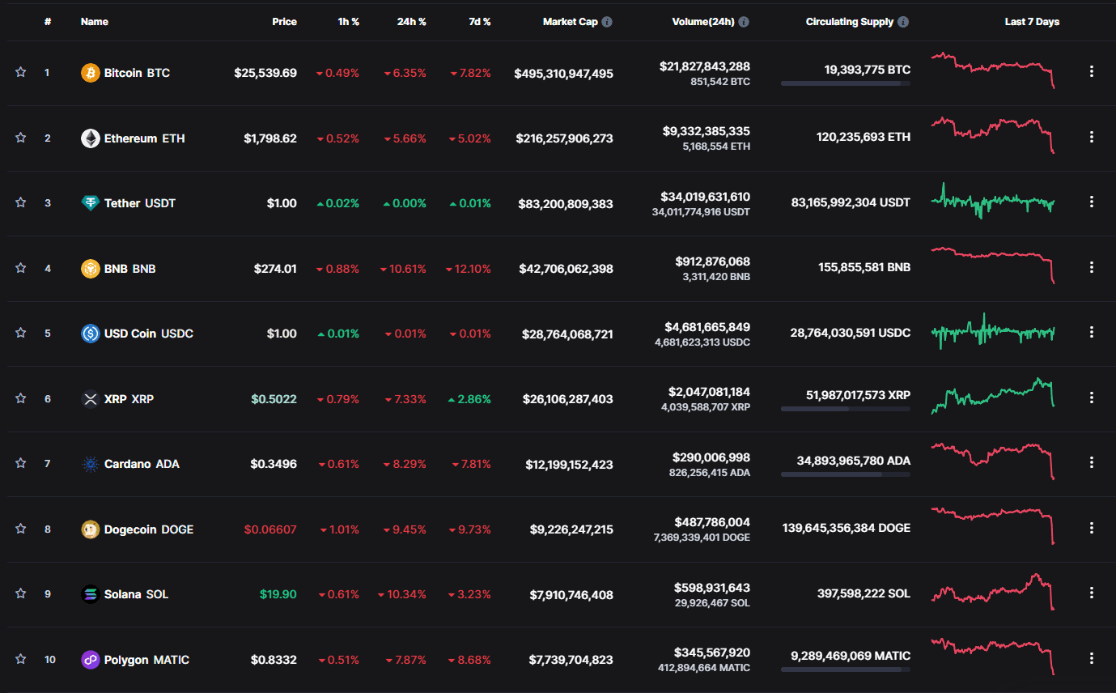Screen dimensions: 1116x693
Task: Star Bitcoin to add to watchlist
Action: 21,72
